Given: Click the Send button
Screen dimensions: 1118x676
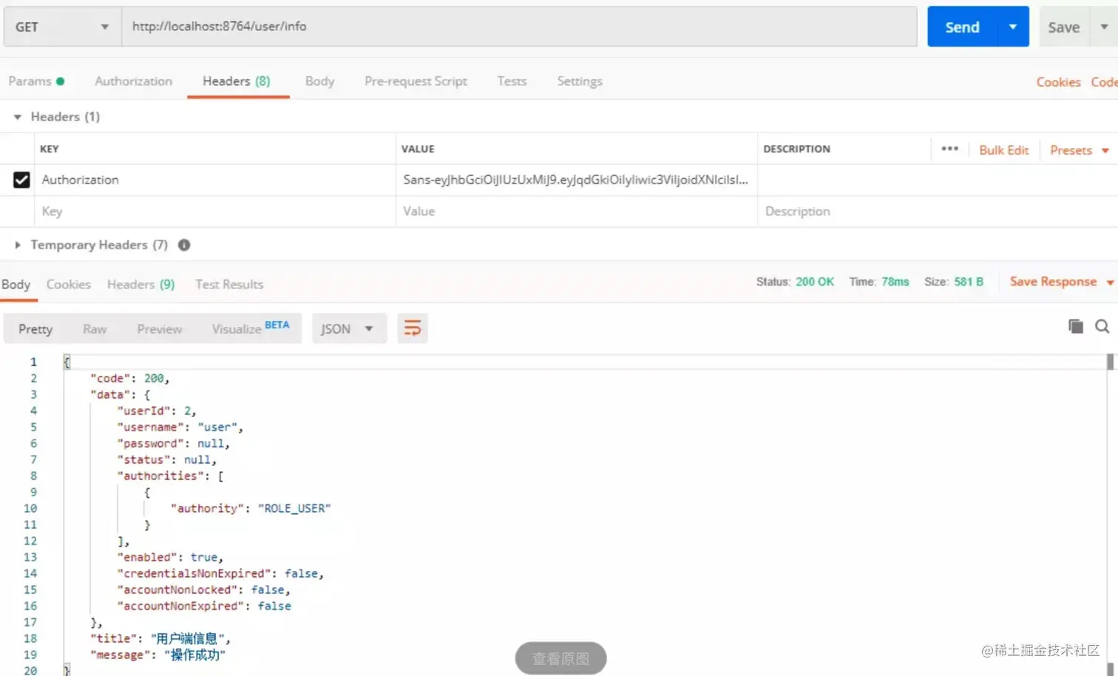Looking at the screenshot, I should coord(962,27).
